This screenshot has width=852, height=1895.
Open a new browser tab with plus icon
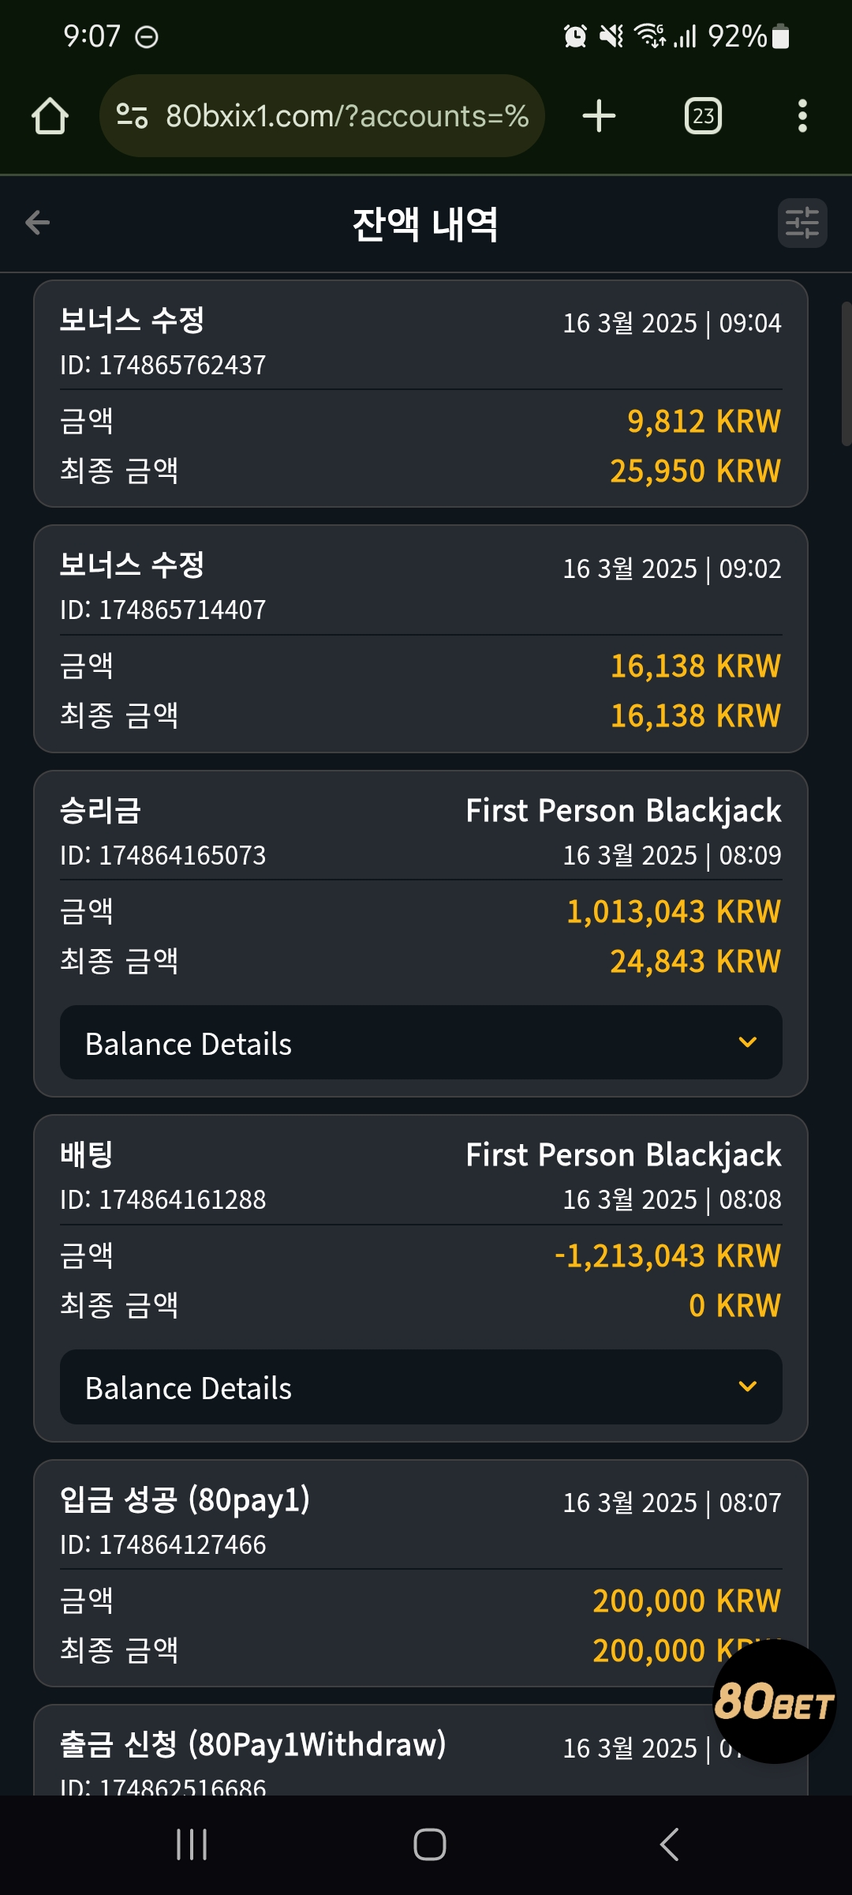point(599,116)
